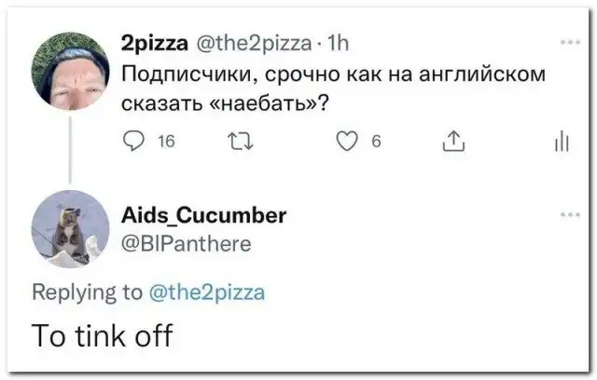Click the "Replying to" label text
The height and width of the screenshot is (380, 597).
(x=88, y=292)
